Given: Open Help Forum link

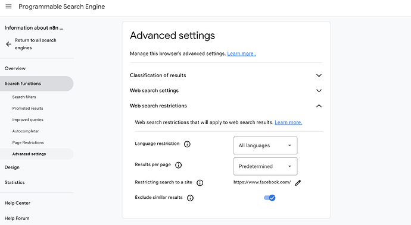Looking at the screenshot, I should click(x=17, y=218).
